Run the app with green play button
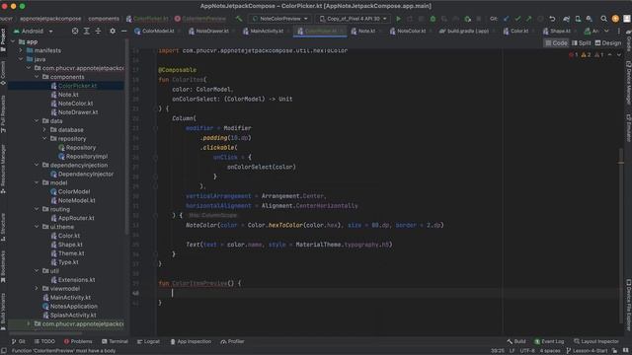The image size is (632, 355). 398,19
